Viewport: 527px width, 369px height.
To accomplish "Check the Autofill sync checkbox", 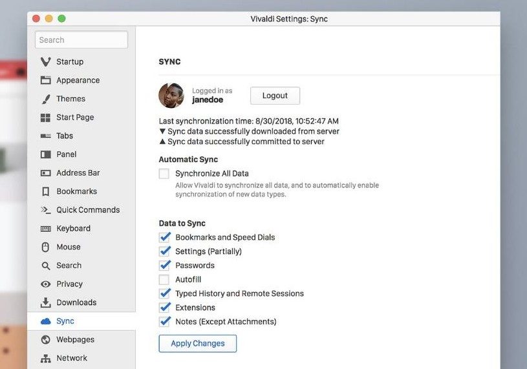I will pyautogui.click(x=164, y=279).
